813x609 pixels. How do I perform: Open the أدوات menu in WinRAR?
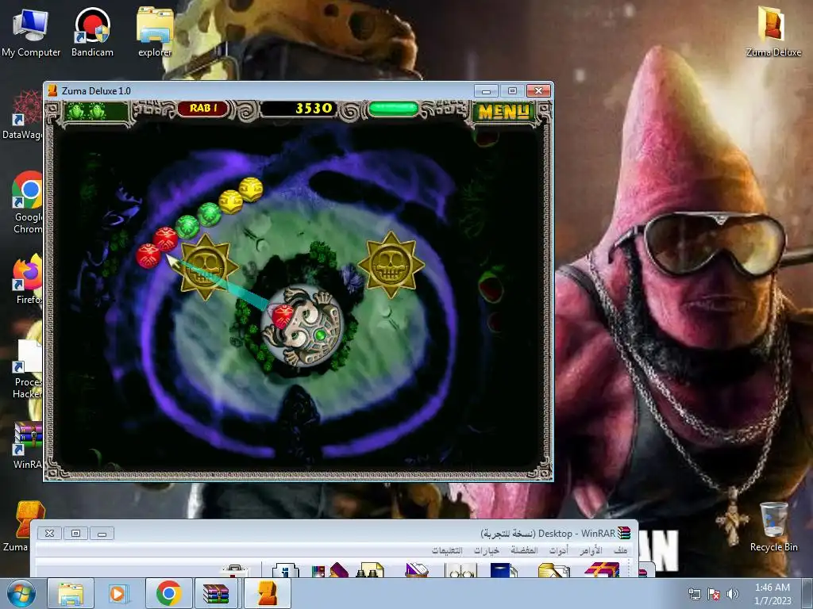(558, 550)
